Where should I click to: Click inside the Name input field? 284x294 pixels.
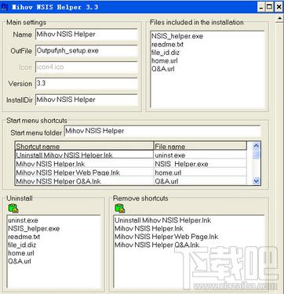point(86,34)
